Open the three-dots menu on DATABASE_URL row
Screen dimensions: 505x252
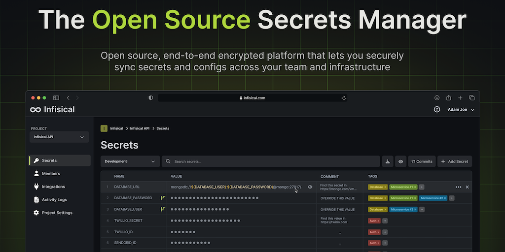point(458,187)
